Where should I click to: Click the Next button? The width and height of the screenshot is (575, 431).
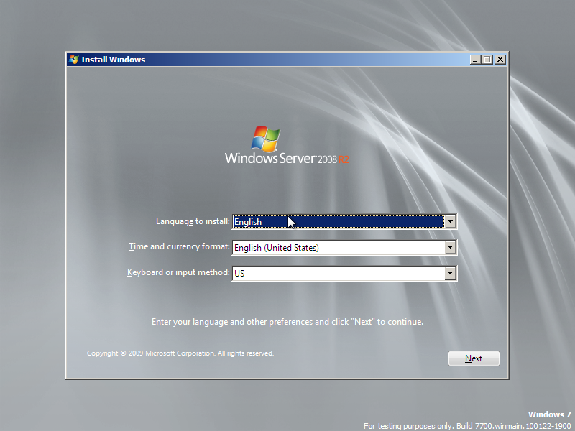point(474,358)
